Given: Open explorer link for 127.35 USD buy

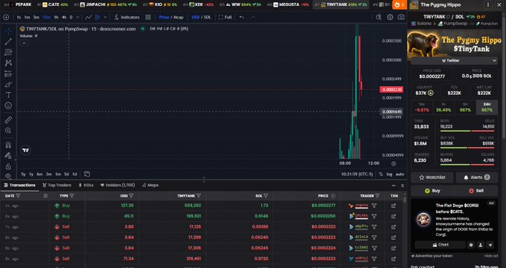Looking at the screenshot, I should coord(394,206).
